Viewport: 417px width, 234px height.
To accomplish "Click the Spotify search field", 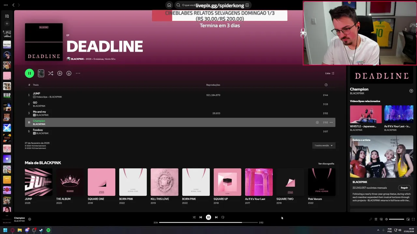I will (x=213, y=5).
